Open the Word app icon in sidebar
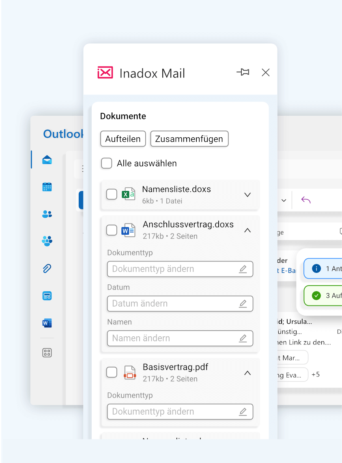Viewport: 342px width, 463px height. click(x=47, y=323)
